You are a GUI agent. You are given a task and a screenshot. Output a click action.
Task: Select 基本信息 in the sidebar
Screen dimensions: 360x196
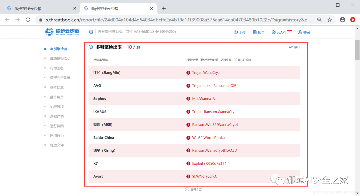[57, 87]
